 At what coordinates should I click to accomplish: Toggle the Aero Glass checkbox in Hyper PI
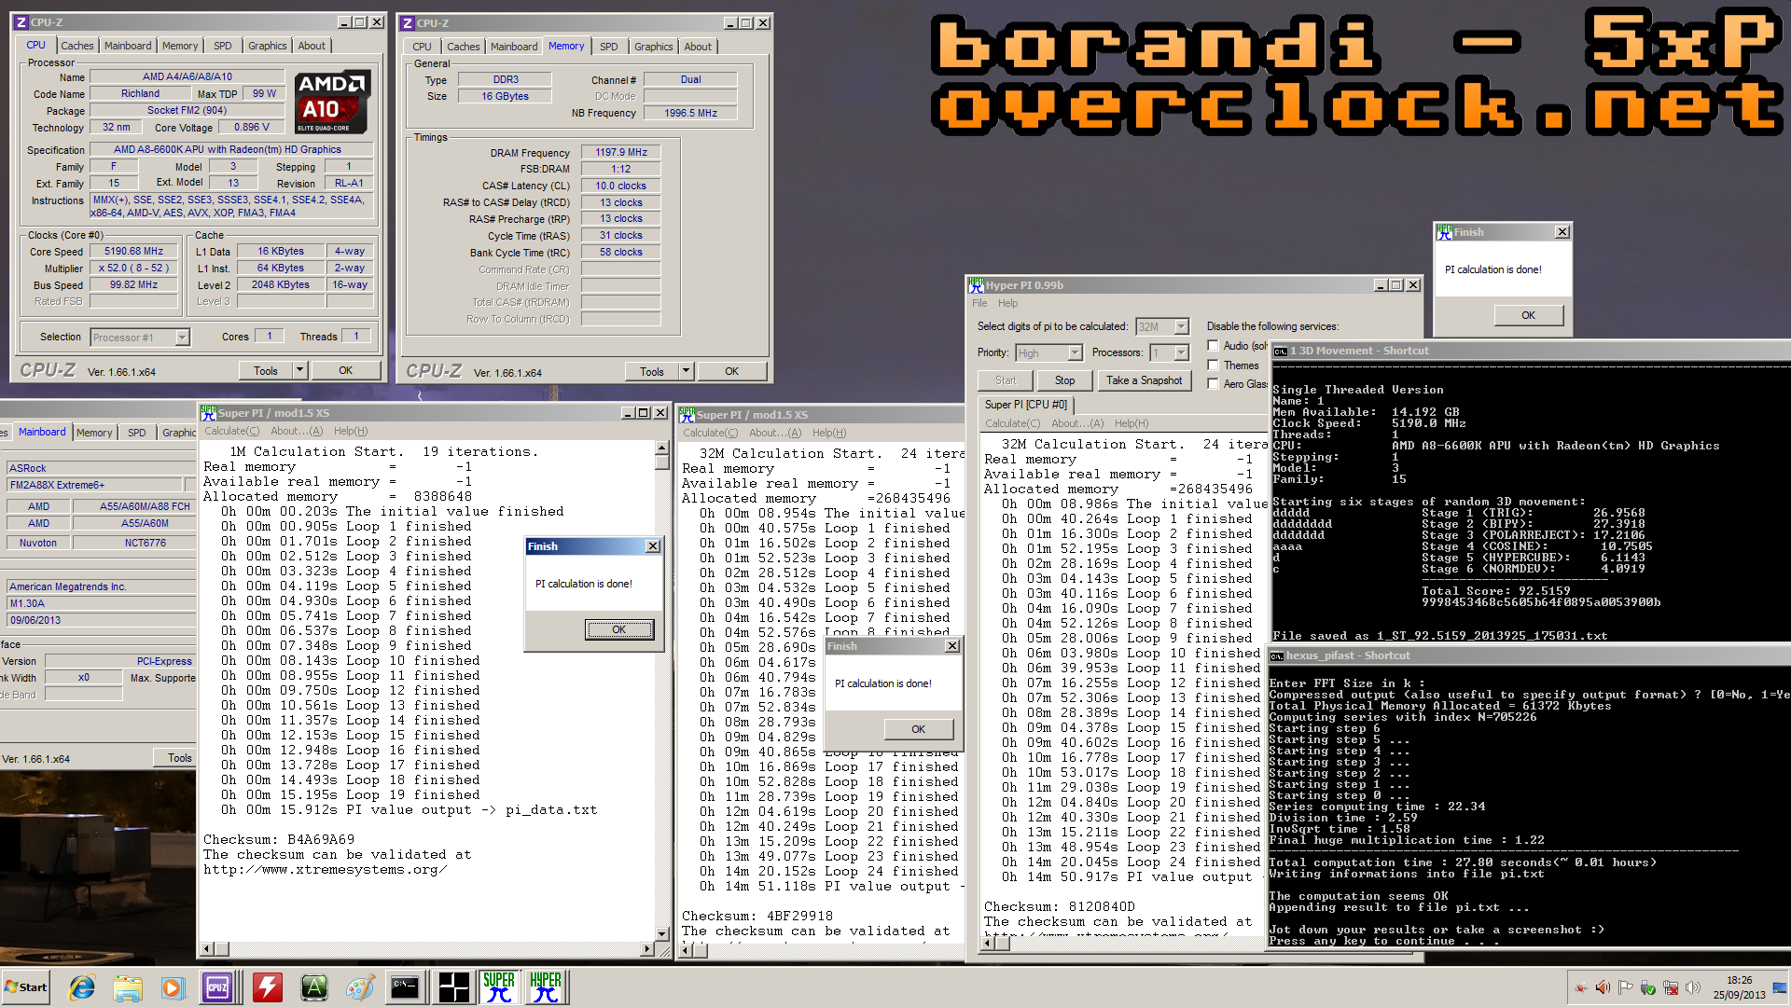pyautogui.click(x=1214, y=383)
